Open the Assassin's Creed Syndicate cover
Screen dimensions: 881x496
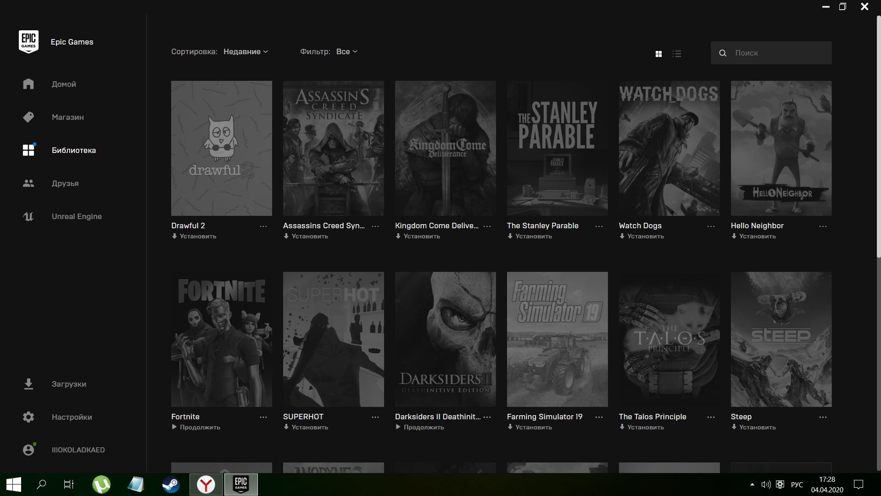coord(334,148)
